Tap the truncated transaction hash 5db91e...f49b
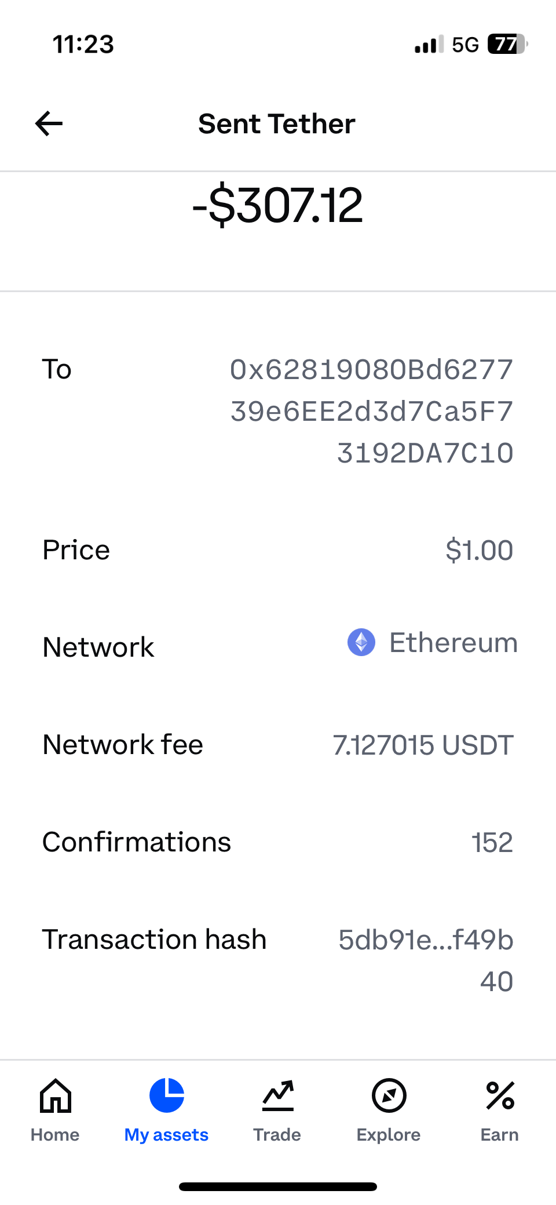The width and height of the screenshot is (556, 1205). 426,940
